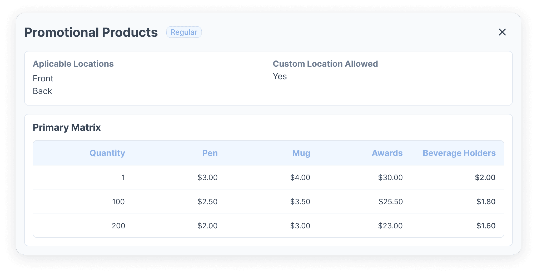Click the $1.60 Beverage Holders price
This screenshot has width=537, height=273.
tap(486, 226)
